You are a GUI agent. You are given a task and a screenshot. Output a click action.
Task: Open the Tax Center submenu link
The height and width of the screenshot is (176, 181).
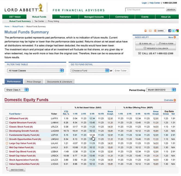[39, 21]
